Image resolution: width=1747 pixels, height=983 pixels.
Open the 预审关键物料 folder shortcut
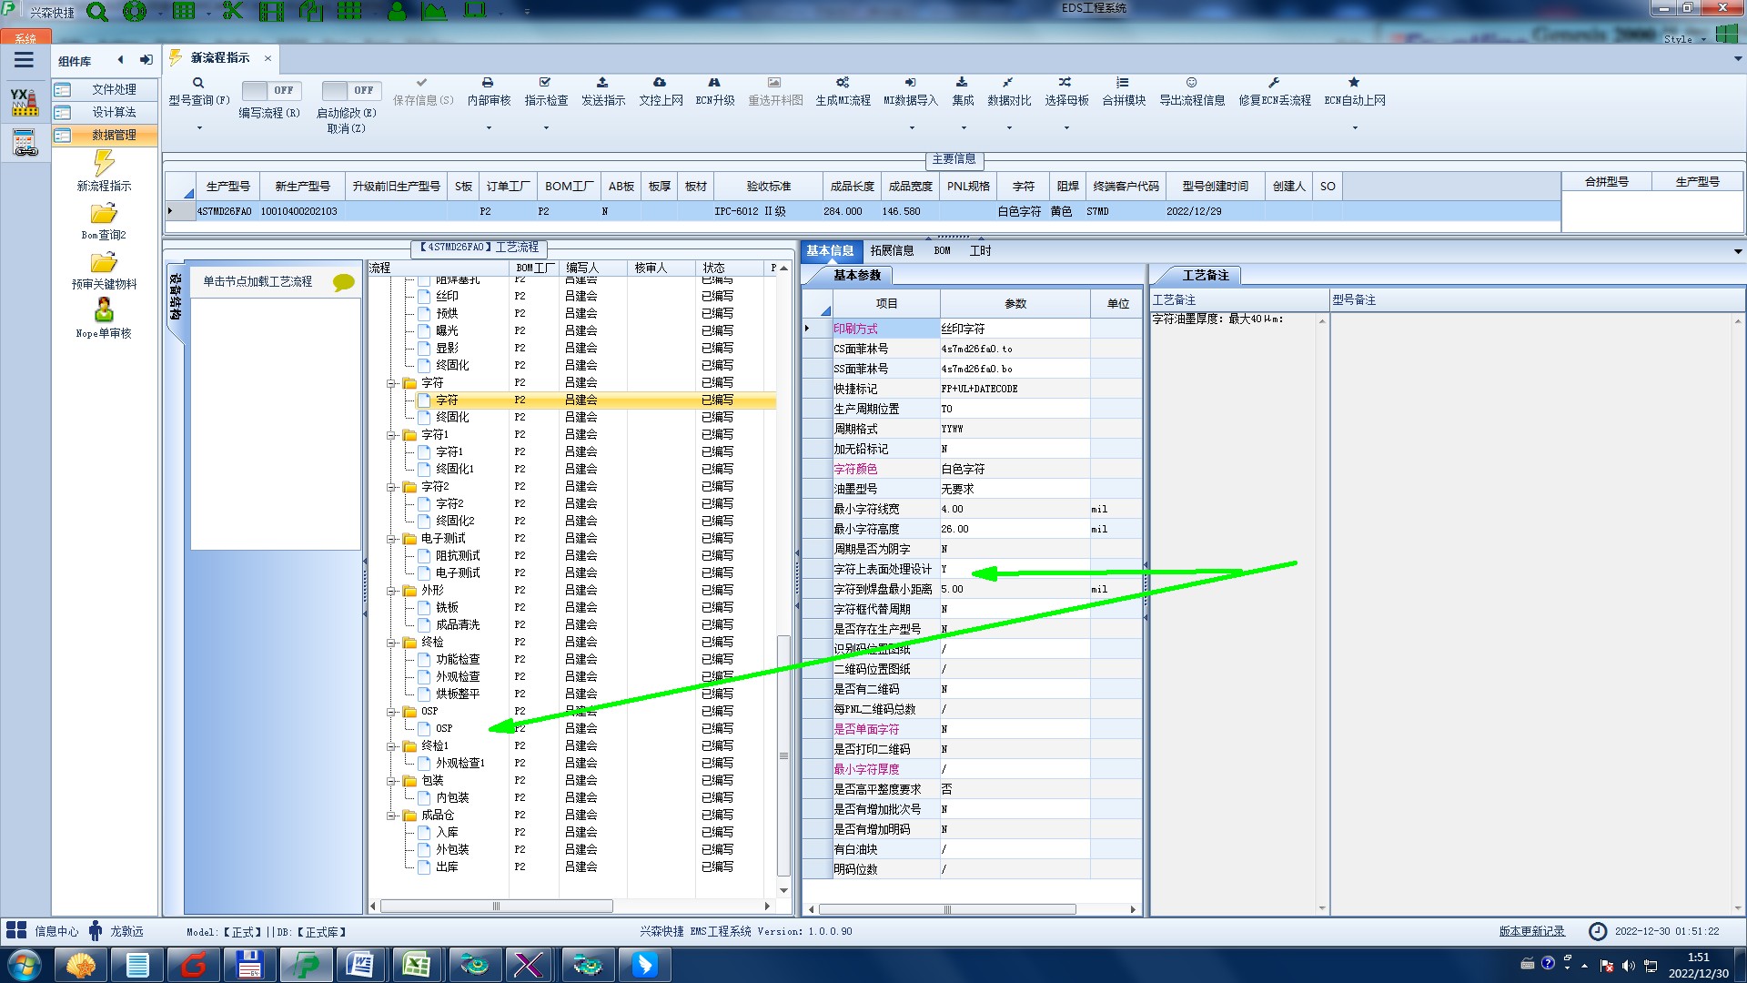[104, 270]
